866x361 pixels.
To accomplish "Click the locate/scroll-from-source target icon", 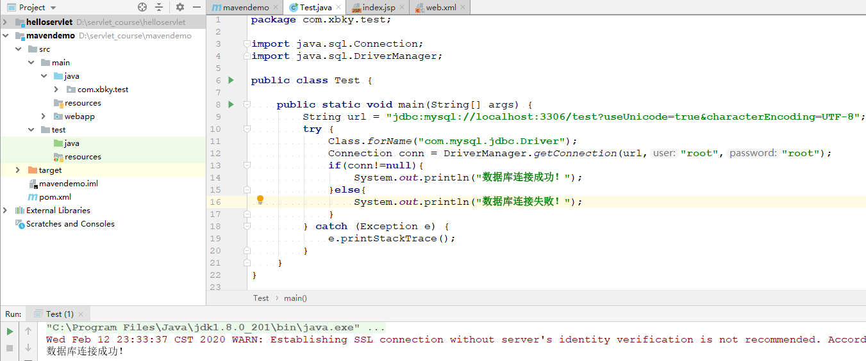I will point(142,7).
